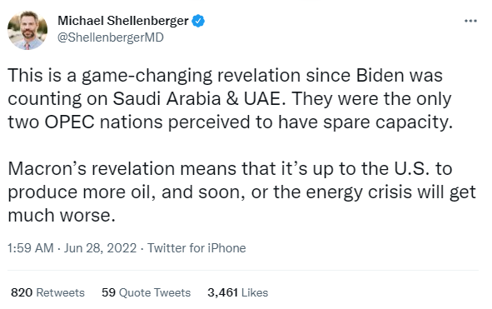Screen dimensions: 492x309
Task: Click U.S. in the second paragraph
Action: 411,168
